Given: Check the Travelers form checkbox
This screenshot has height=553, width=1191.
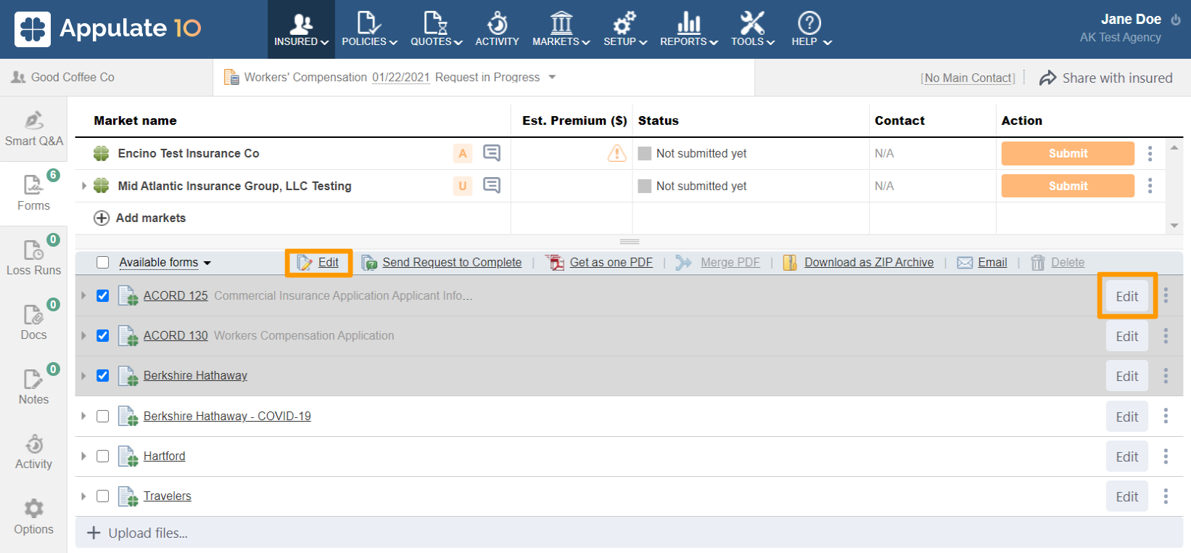Looking at the screenshot, I should click(103, 496).
